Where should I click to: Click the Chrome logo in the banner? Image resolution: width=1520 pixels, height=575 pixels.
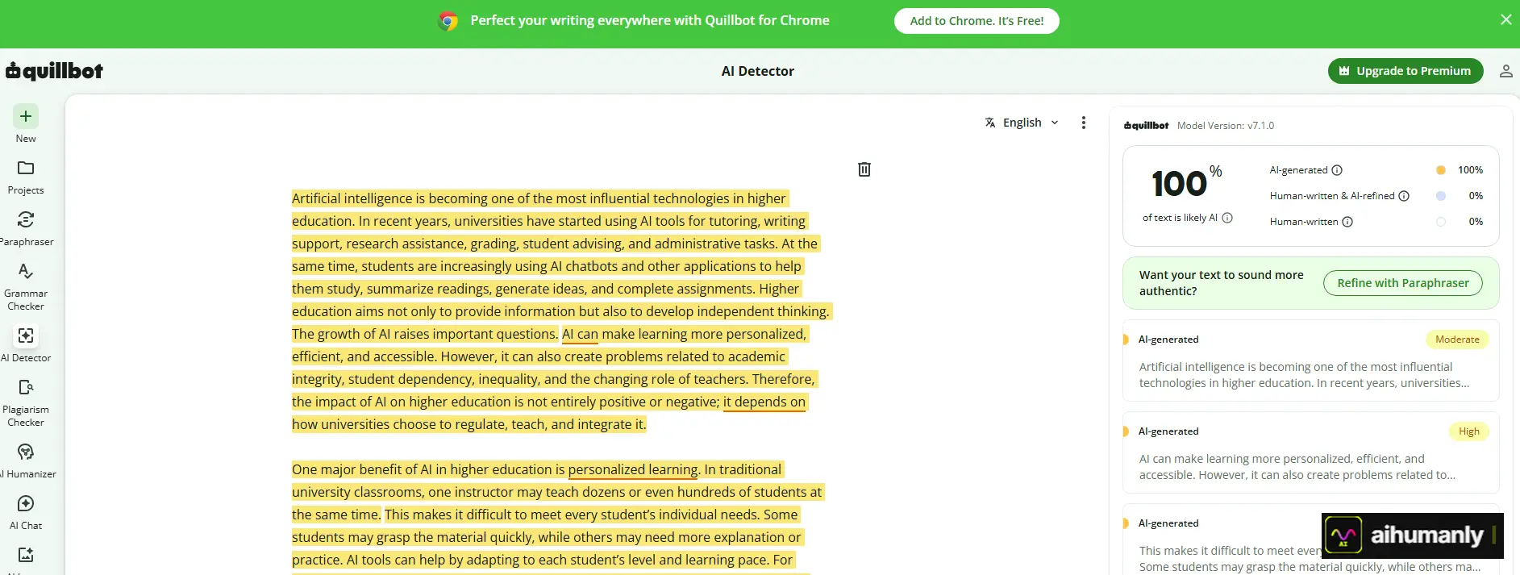pyautogui.click(x=448, y=21)
